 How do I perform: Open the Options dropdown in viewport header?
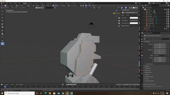(137, 6)
